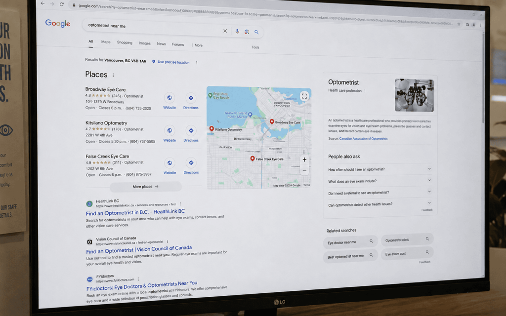The height and width of the screenshot is (316, 506).
Task: Click the Kitsilano Optometry map pin
Action: [211, 129]
